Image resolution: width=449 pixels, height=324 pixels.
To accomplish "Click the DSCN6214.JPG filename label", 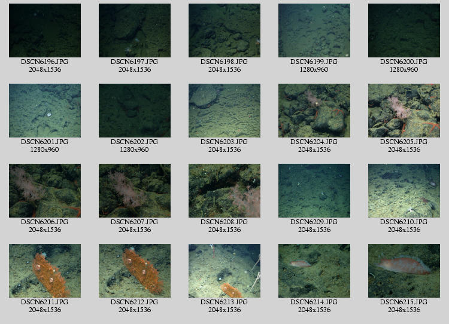I will coord(314,302).
